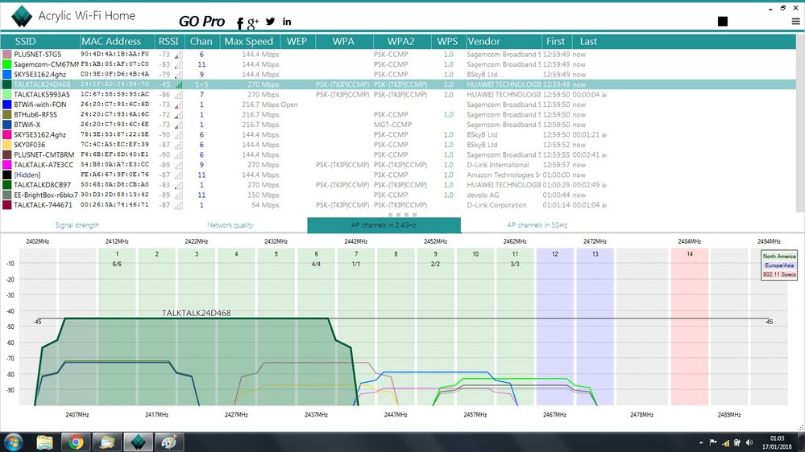Select the TALKTALK24D468 network row

pos(398,84)
